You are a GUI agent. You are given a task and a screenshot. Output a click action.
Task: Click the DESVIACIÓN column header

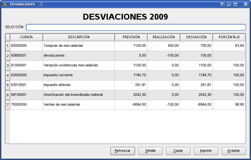pyautogui.click(x=196, y=37)
